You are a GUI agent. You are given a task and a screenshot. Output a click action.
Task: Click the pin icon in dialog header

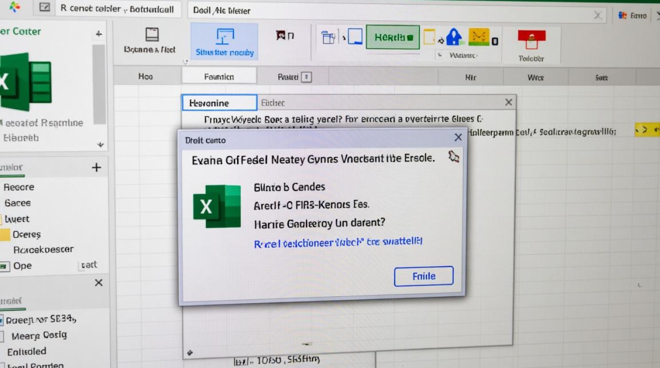(454, 157)
